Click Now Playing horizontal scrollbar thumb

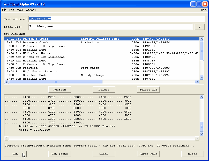tap(55, 82)
